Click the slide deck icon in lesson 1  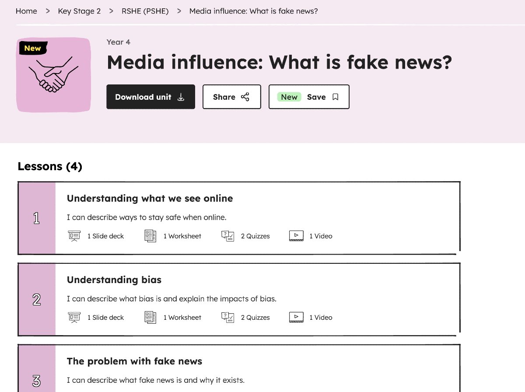tap(74, 236)
